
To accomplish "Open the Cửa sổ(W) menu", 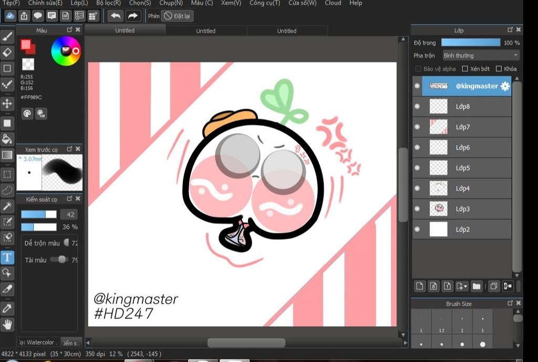I will [302, 3].
